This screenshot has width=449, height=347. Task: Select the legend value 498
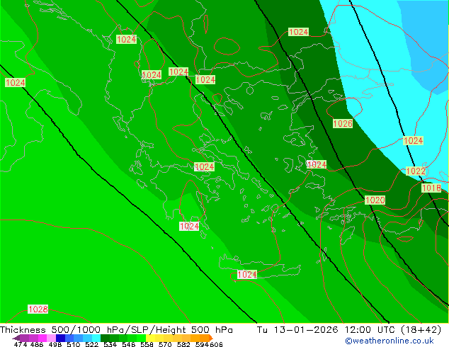click(55, 344)
